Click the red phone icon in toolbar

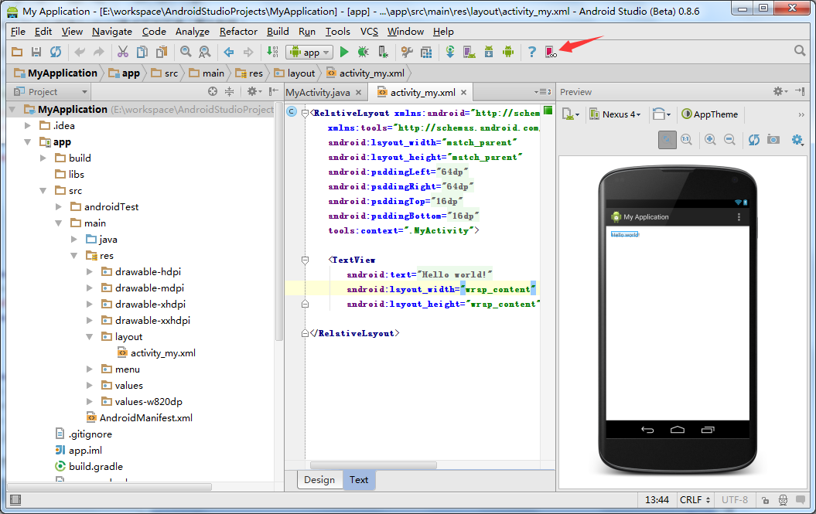551,52
